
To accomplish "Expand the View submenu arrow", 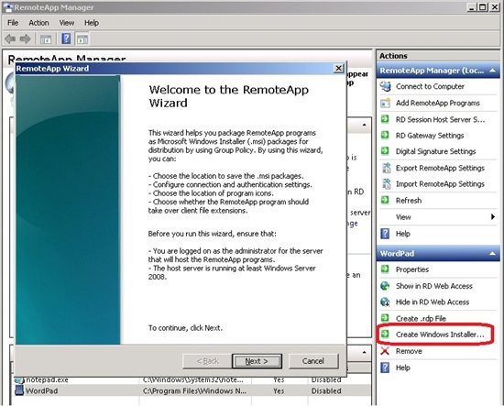I will pos(493,216).
